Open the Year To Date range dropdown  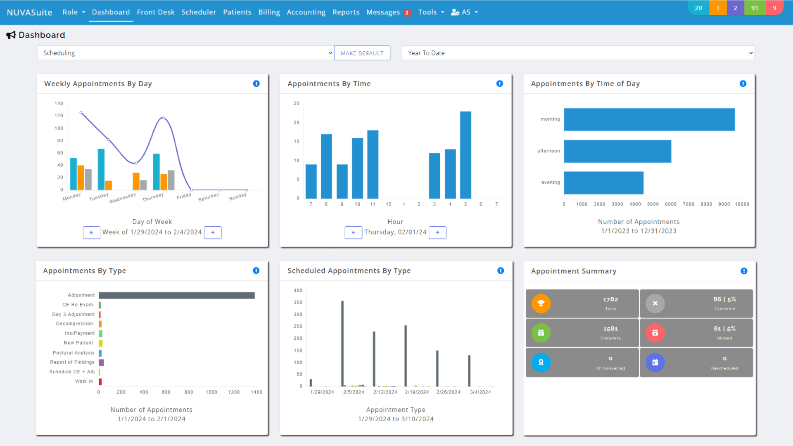[578, 53]
